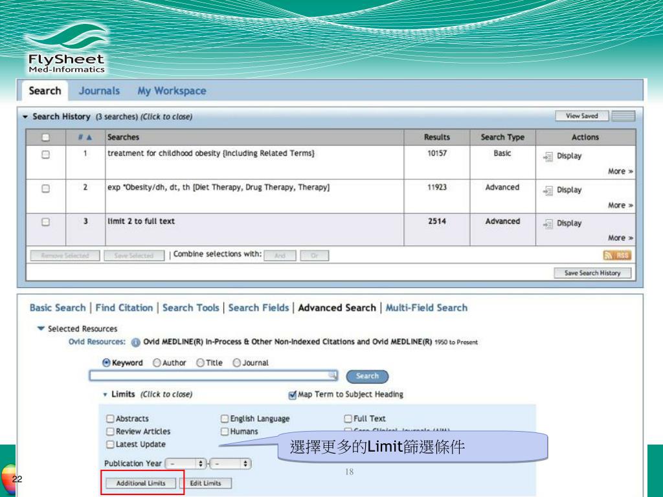Expand More options for search 3
663x497 pixels.
620,238
